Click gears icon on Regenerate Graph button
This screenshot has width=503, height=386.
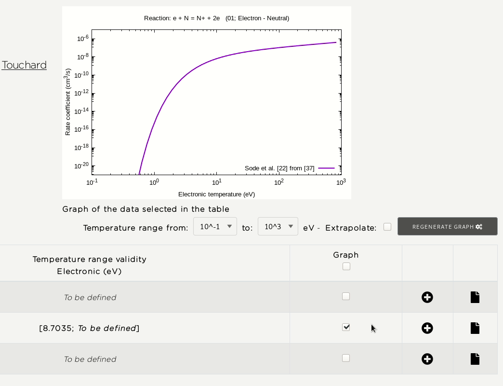coord(478,227)
